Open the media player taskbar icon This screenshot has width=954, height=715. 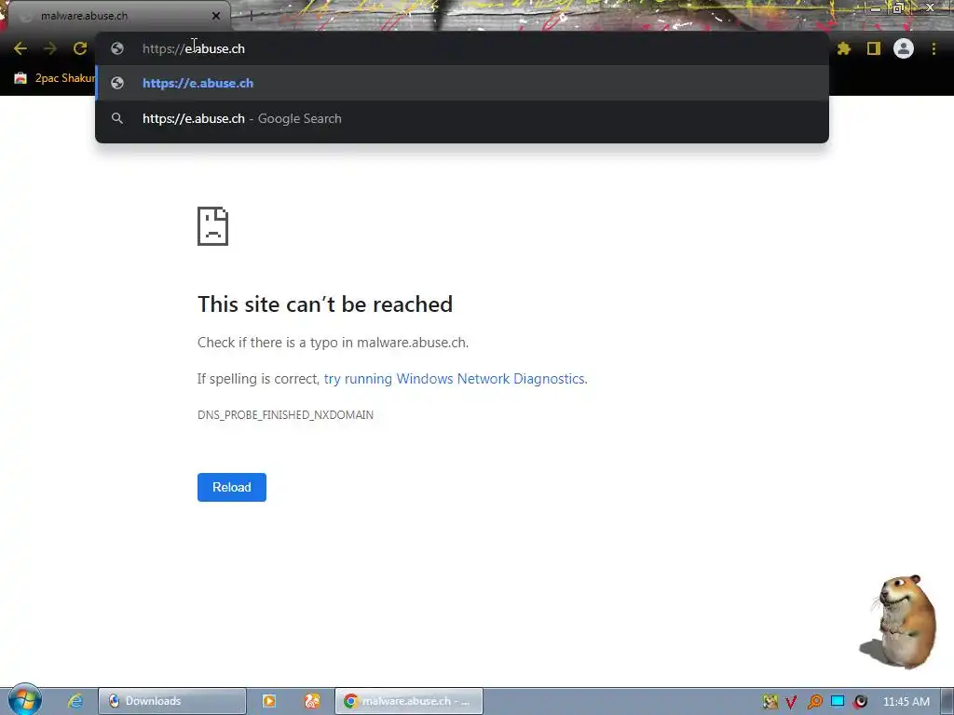[x=269, y=701]
